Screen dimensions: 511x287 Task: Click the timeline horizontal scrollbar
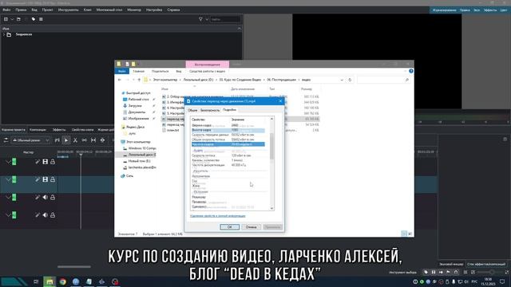point(74,266)
